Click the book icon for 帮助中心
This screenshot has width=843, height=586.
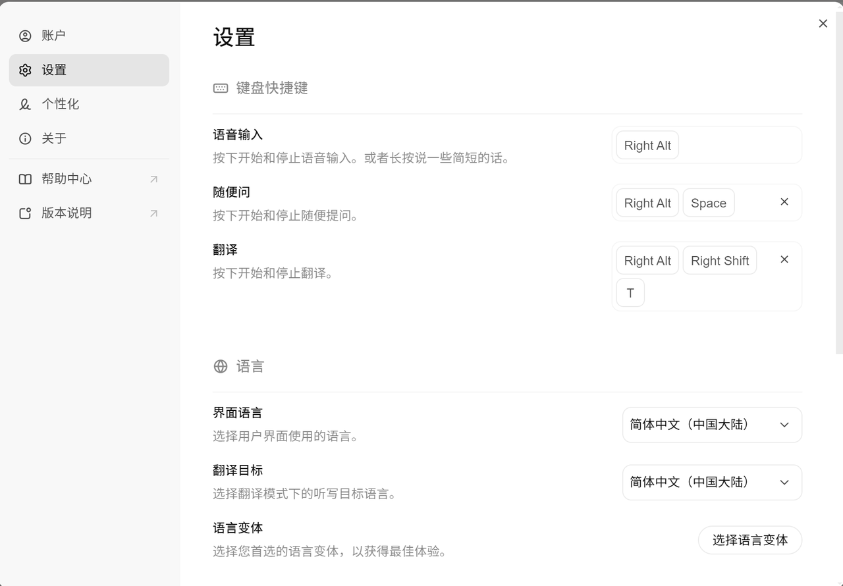tap(25, 179)
